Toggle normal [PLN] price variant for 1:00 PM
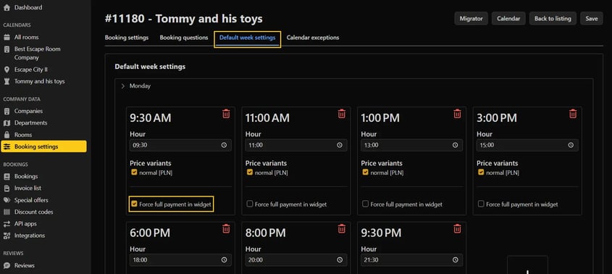Viewport: 612px width, 274px height. coord(365,172)
